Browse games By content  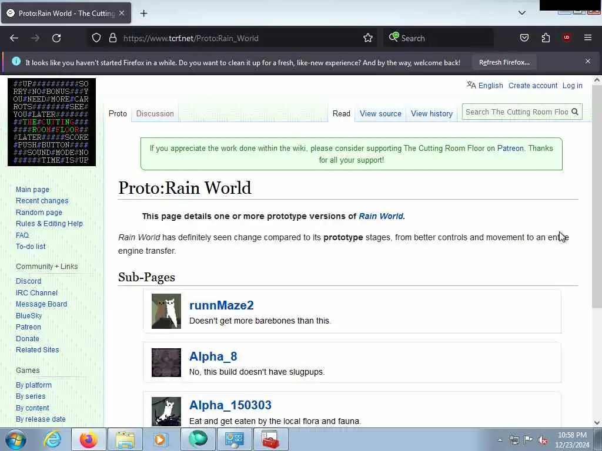[x=33, y=408]
